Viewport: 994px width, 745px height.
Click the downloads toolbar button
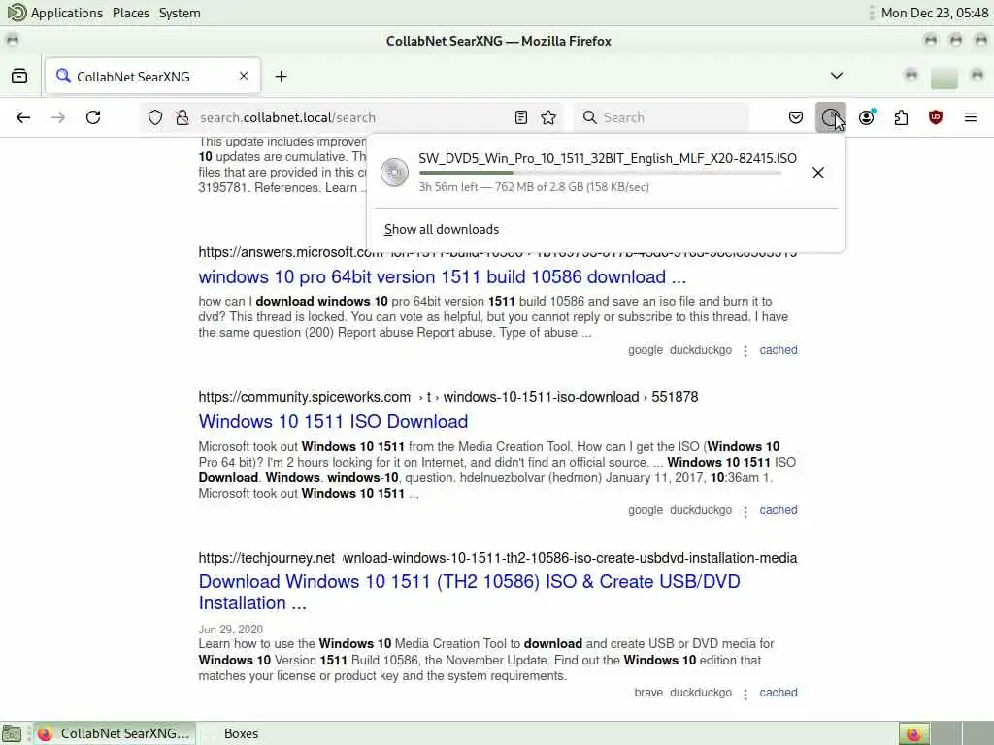click(x=831, y=117)
